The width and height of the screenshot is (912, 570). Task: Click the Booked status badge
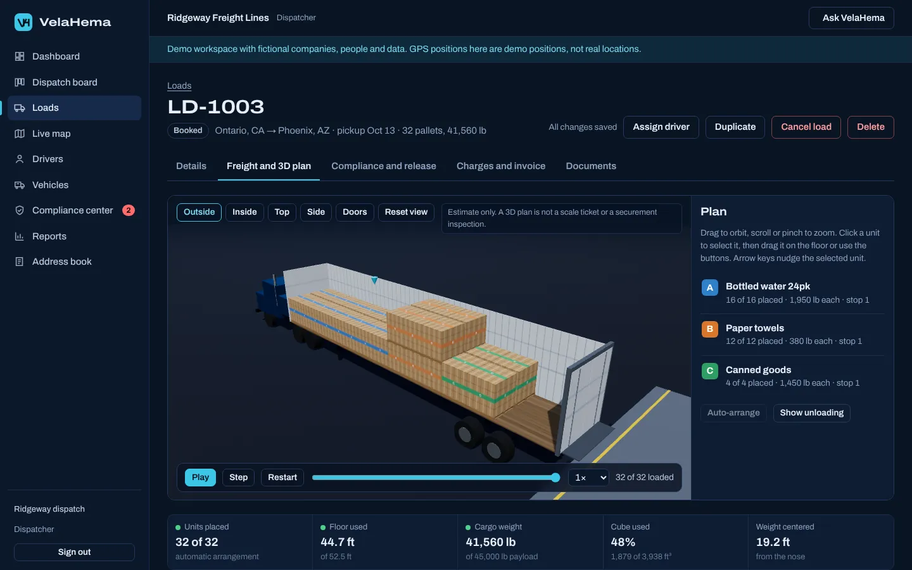(x=188, y=130)
